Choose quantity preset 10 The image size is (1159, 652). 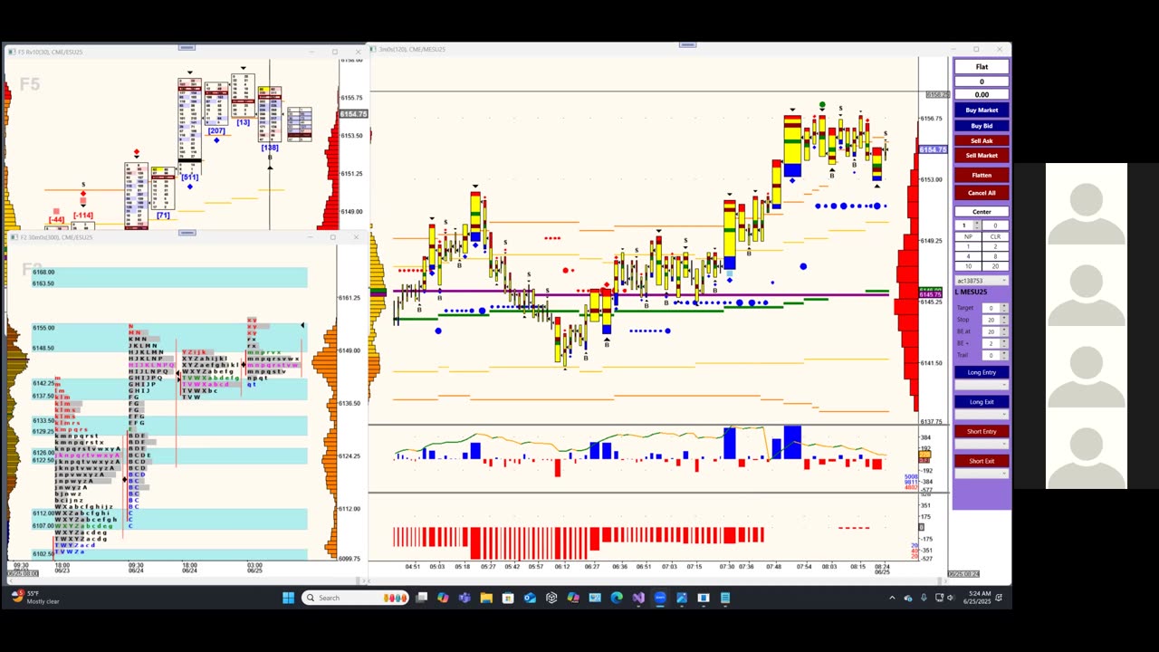pos(968,266)
